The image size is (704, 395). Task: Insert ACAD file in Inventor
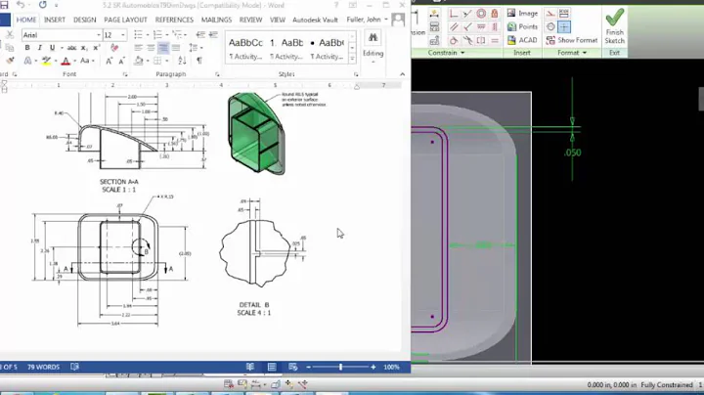(x=522, y=40)
